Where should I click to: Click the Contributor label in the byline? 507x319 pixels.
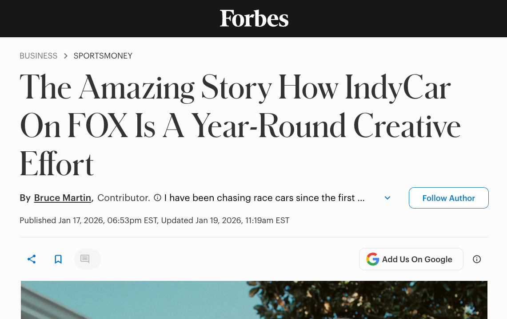click(124, 197)
